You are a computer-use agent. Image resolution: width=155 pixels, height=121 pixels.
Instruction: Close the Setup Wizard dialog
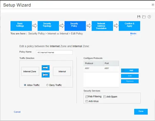[x=153, y=4]
